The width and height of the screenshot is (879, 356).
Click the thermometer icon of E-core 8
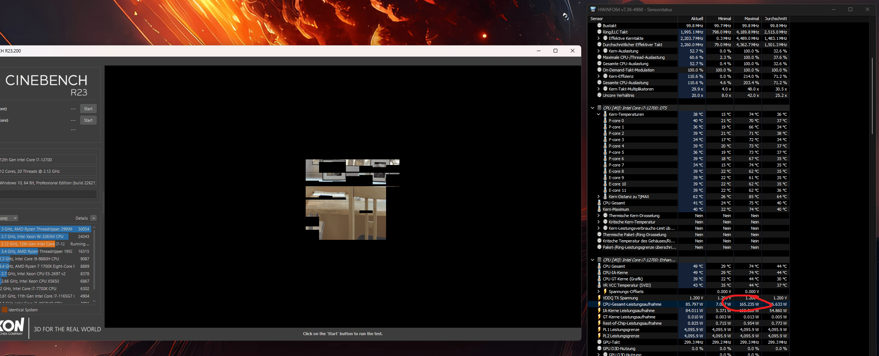coord(605,171)
